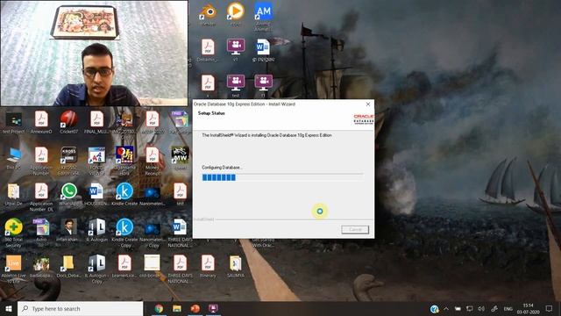This screenshot has width=561, height=316.
Task: Open the 360 Total Security shortcut
Action: pyautogui.click(x=14, y=233)
